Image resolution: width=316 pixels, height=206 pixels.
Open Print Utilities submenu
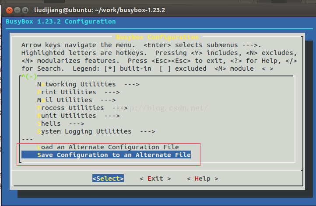[x=78, y=92]
